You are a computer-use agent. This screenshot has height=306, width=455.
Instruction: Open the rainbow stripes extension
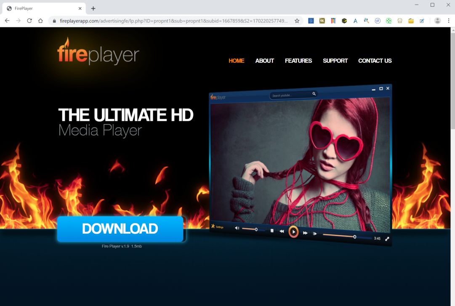[333, 21]
